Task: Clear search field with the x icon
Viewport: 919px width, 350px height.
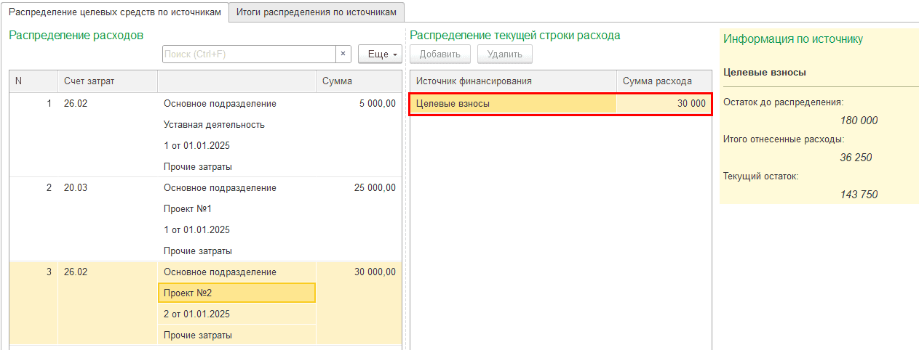Action: [343, 54]
